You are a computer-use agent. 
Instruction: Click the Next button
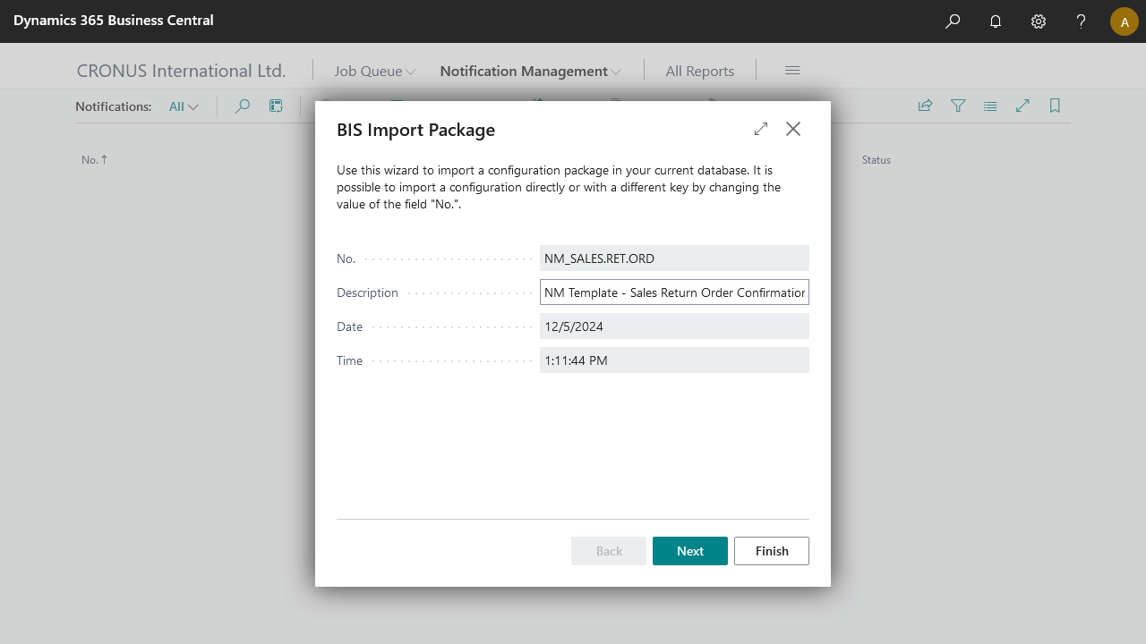click(x=689, y=551)
